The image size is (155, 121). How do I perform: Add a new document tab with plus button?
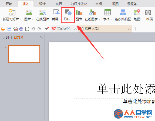tap(136, 29)
